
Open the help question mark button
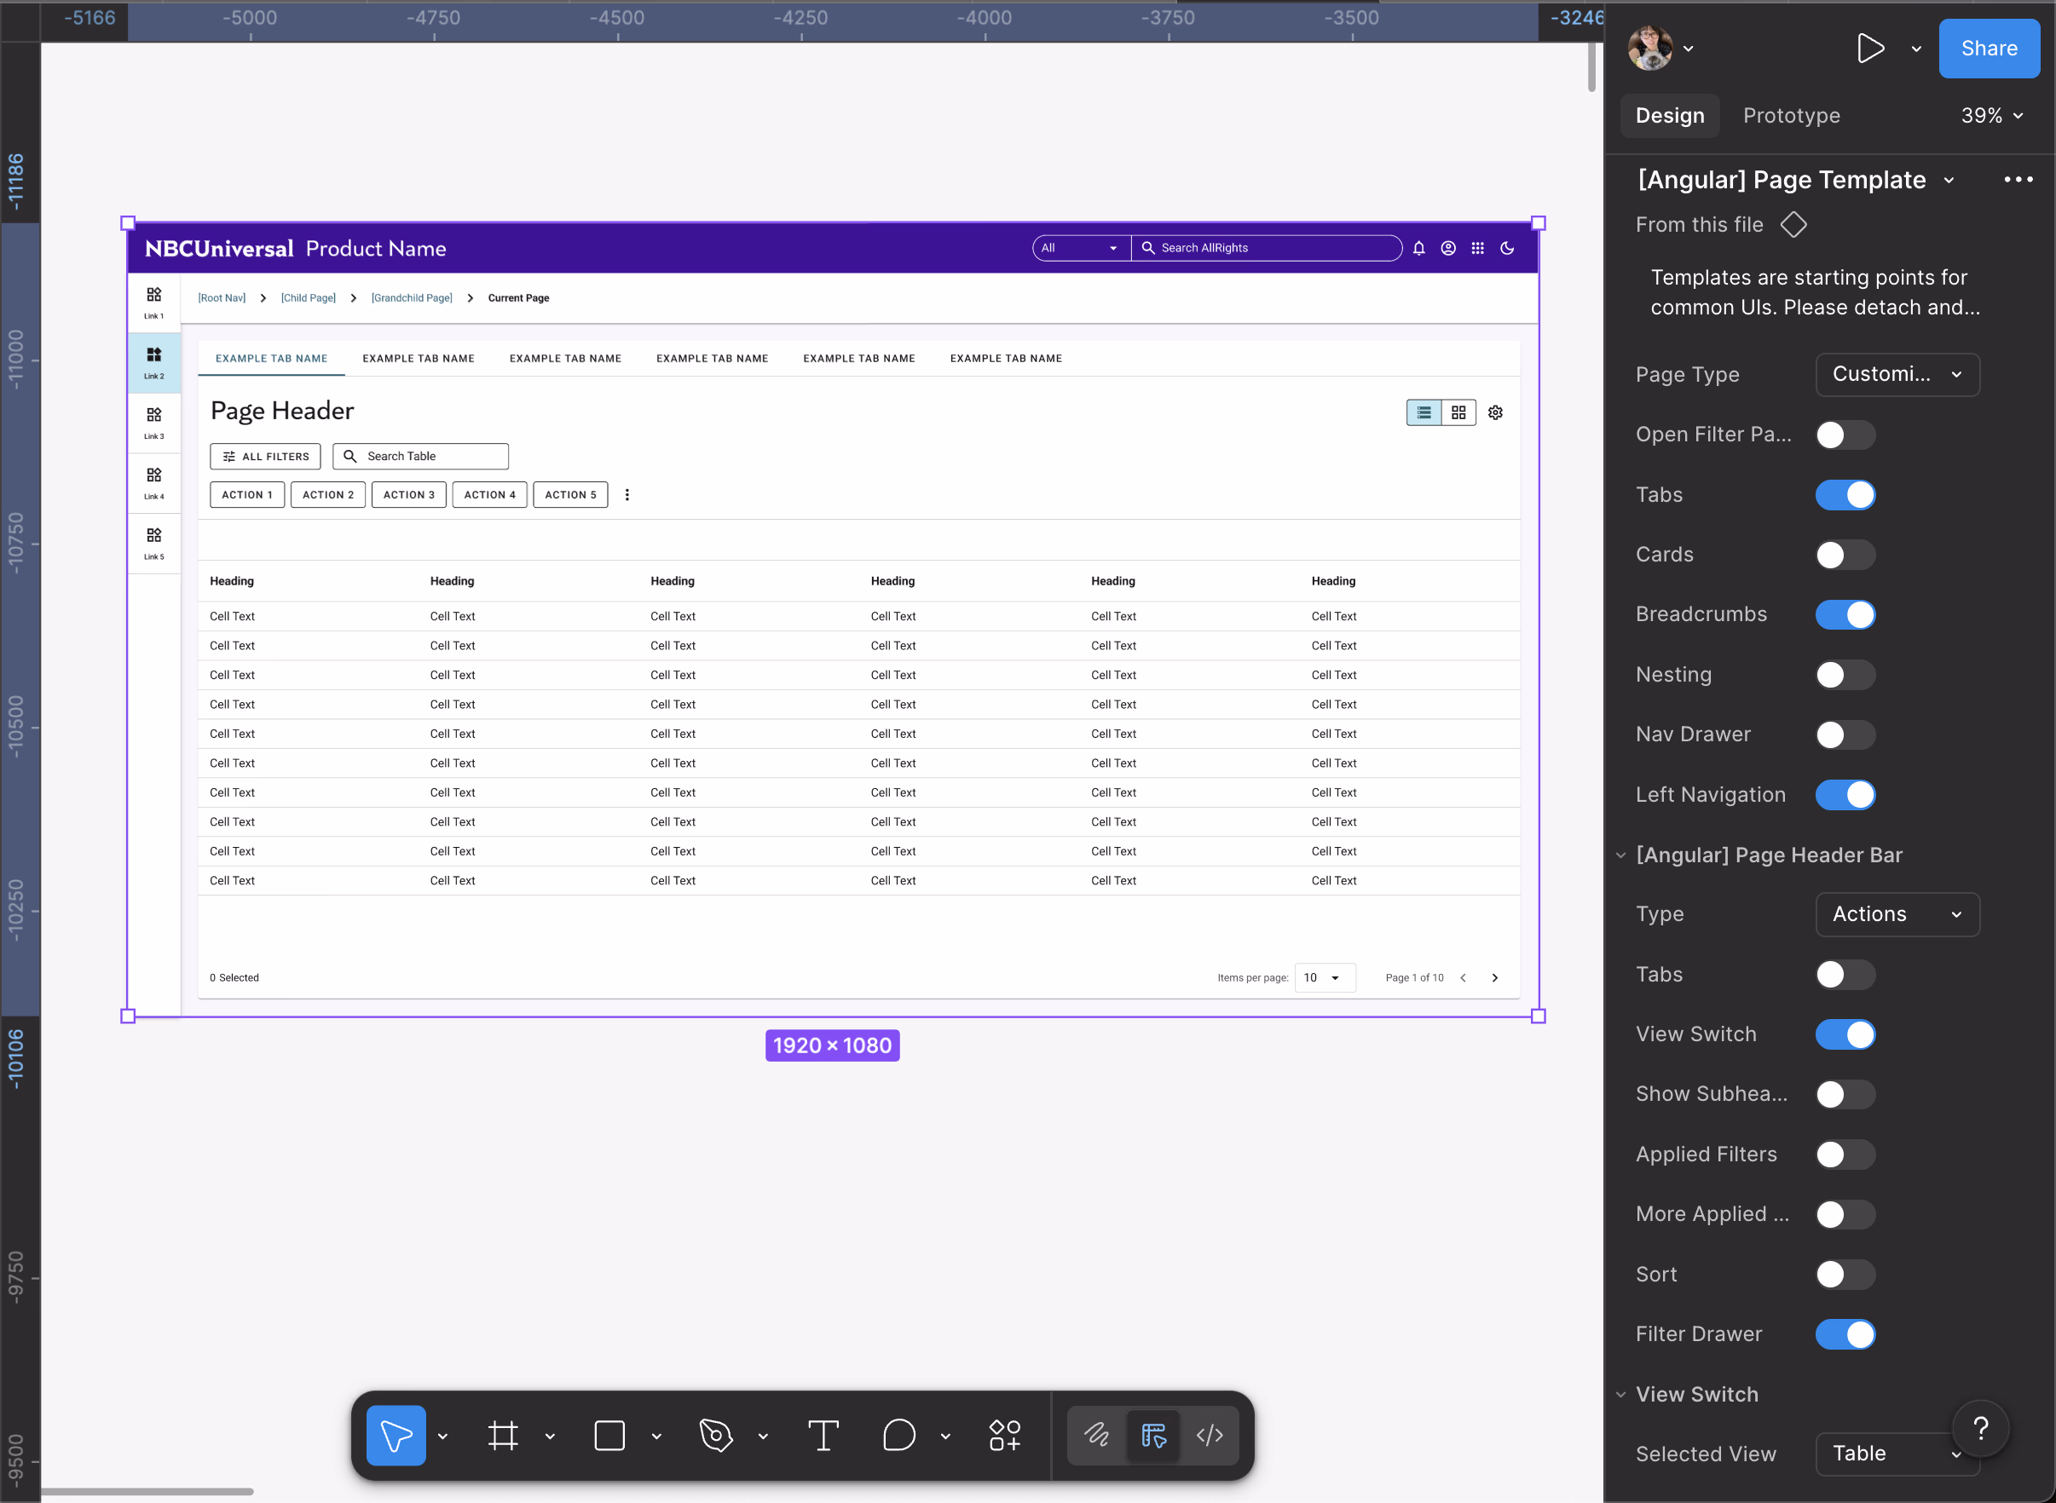pos(1980,1428)
